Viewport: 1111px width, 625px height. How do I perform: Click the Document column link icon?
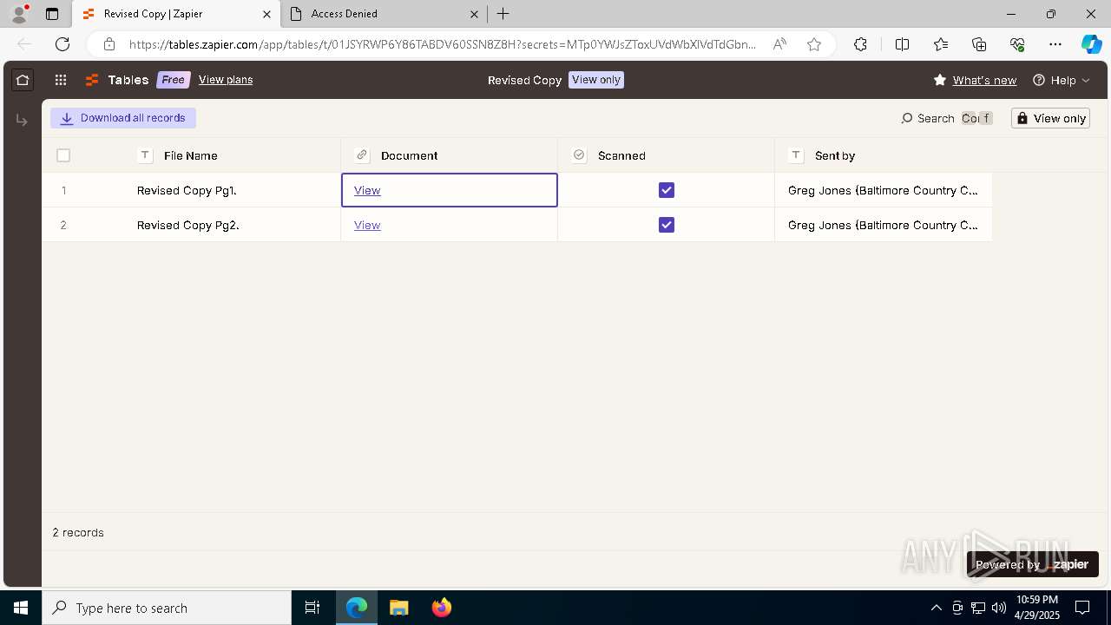(363, 155)
